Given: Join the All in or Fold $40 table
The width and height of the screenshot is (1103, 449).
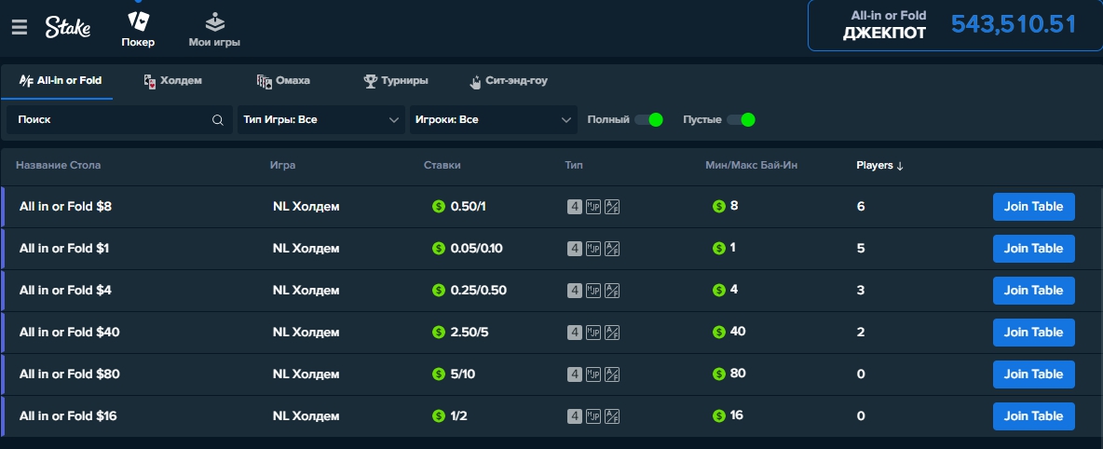Looking at the screenshot, I should click(1033, 333).
